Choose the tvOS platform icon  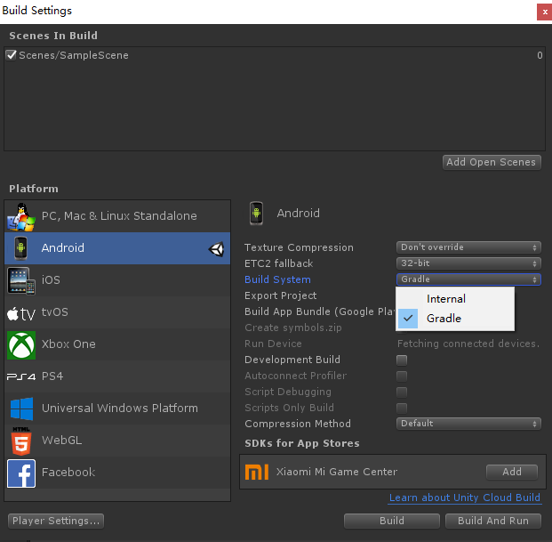point(21,312)
